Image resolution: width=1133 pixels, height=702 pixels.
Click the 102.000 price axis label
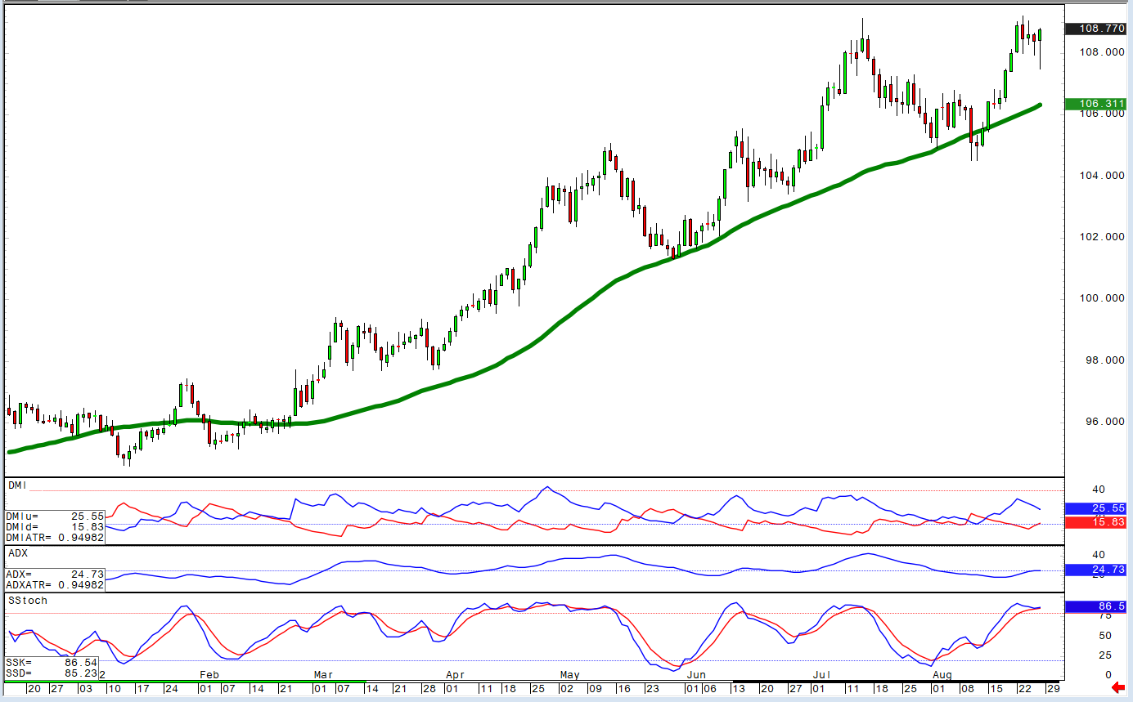click(1102, 237)
